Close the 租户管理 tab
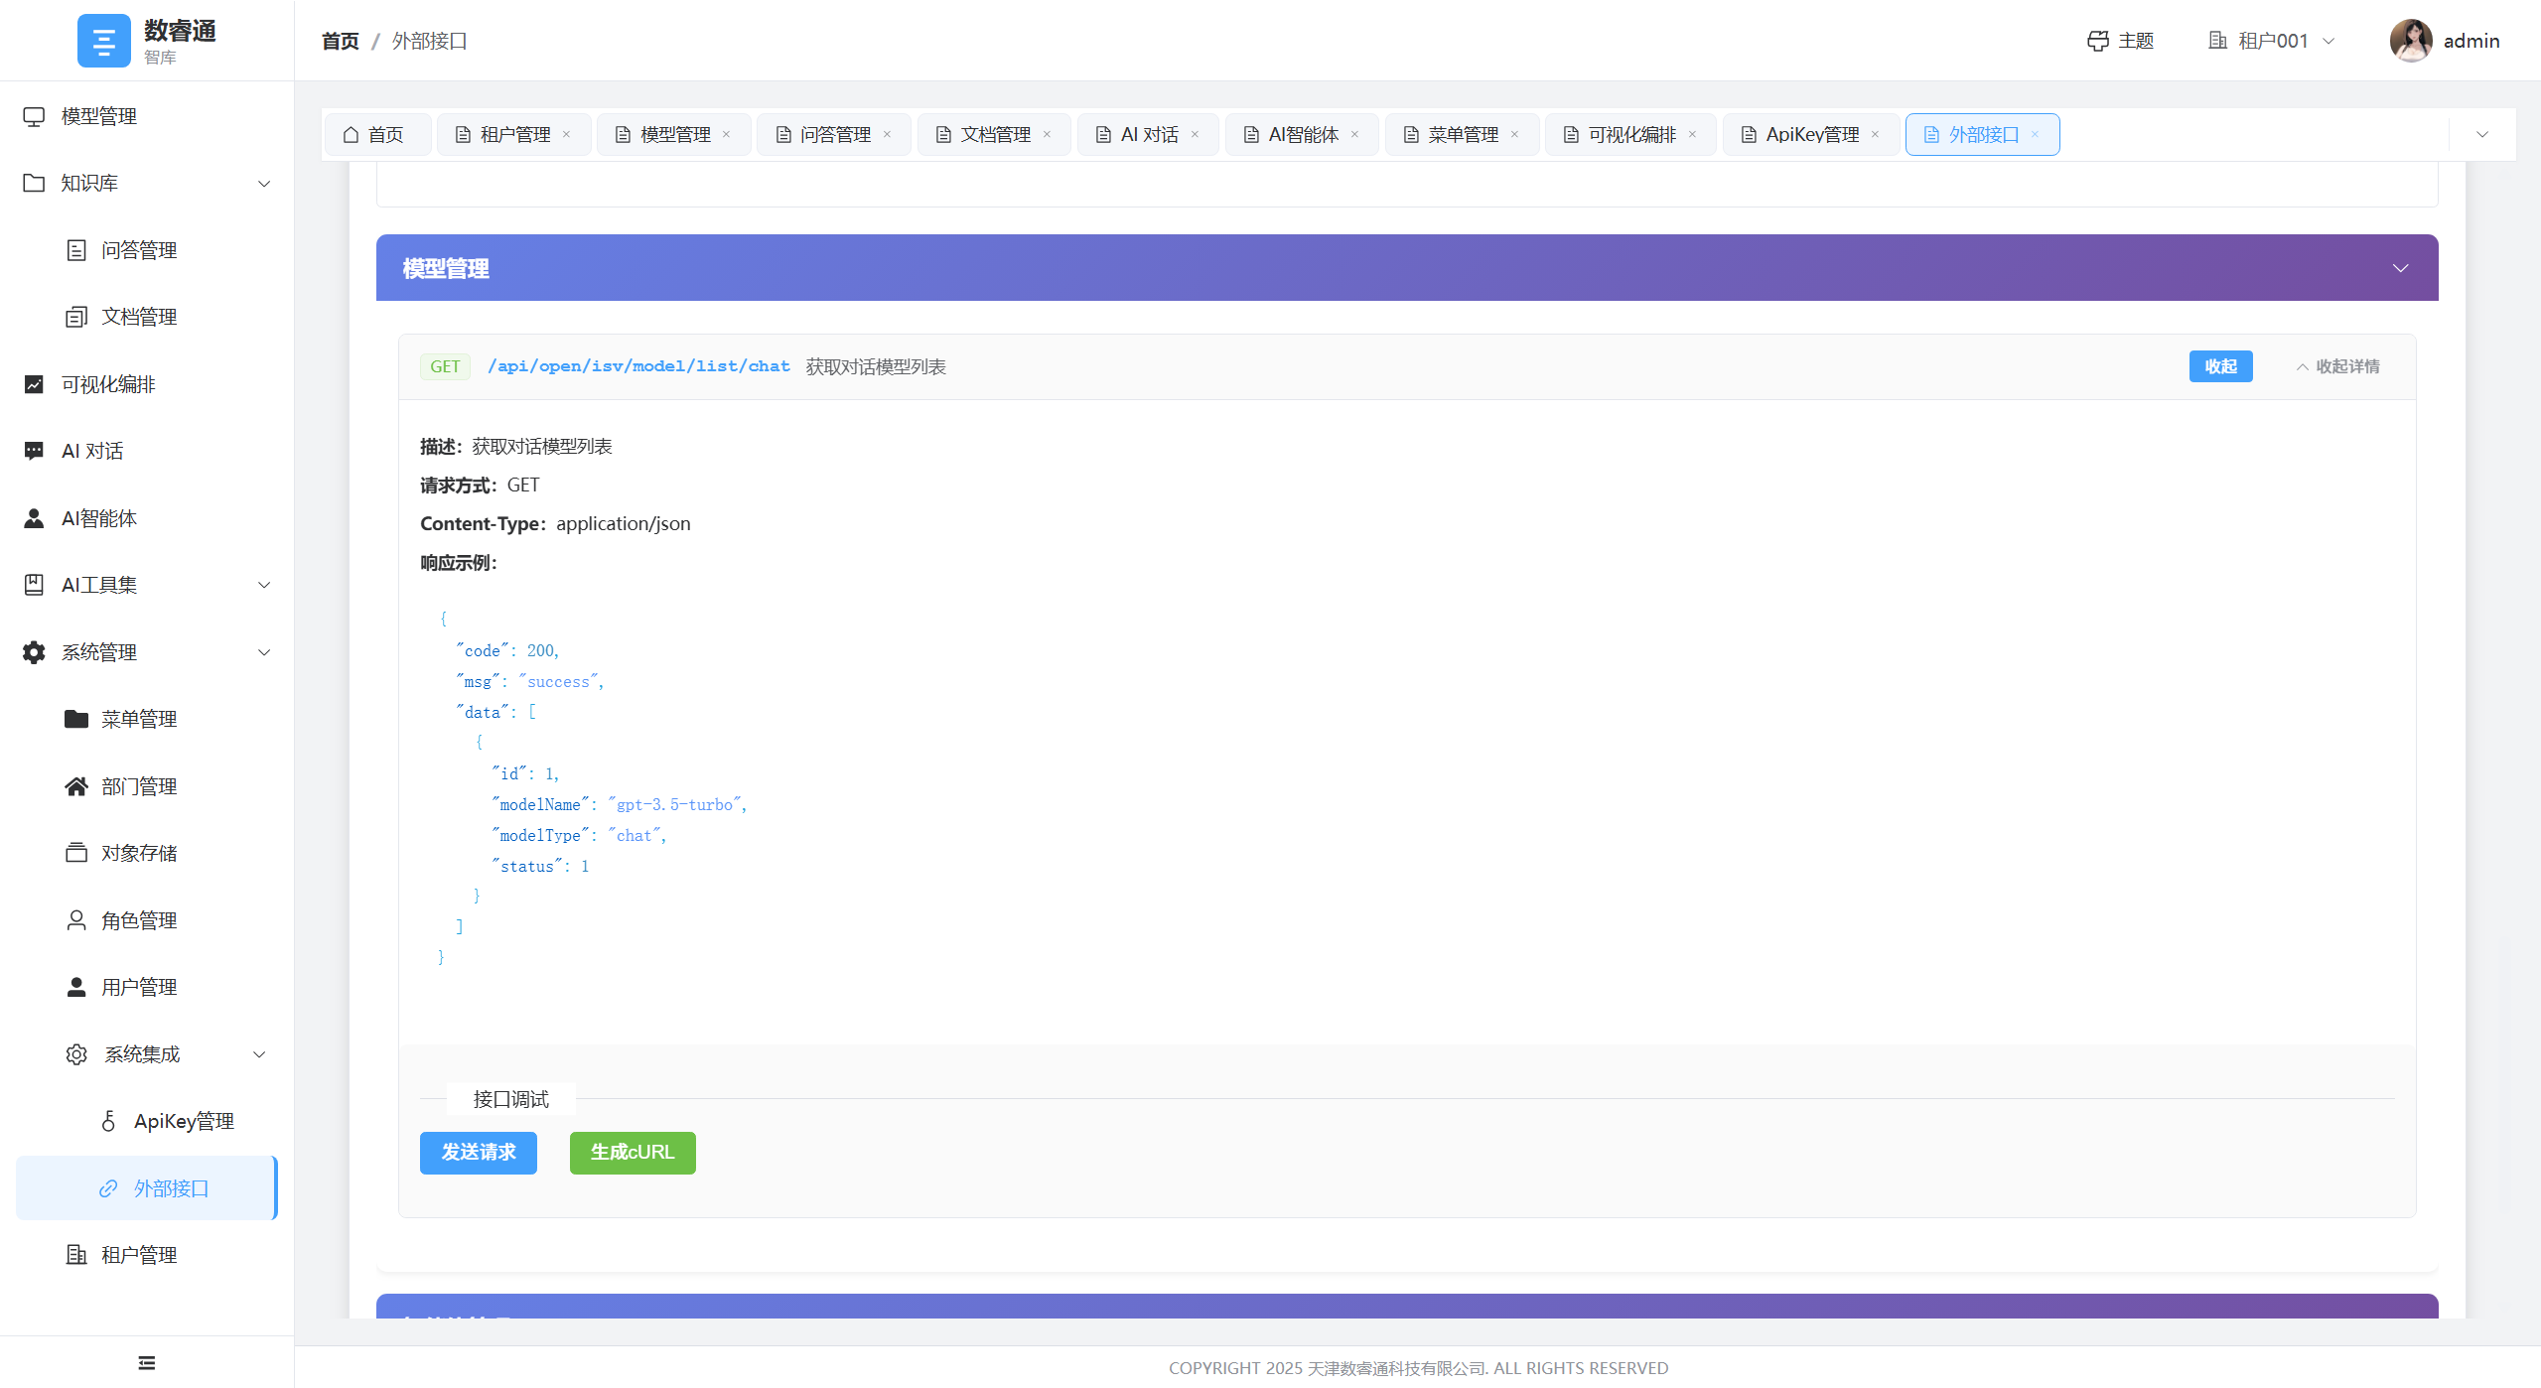Viewport: 2541px width, 1388px height. [x=567, y=134]
